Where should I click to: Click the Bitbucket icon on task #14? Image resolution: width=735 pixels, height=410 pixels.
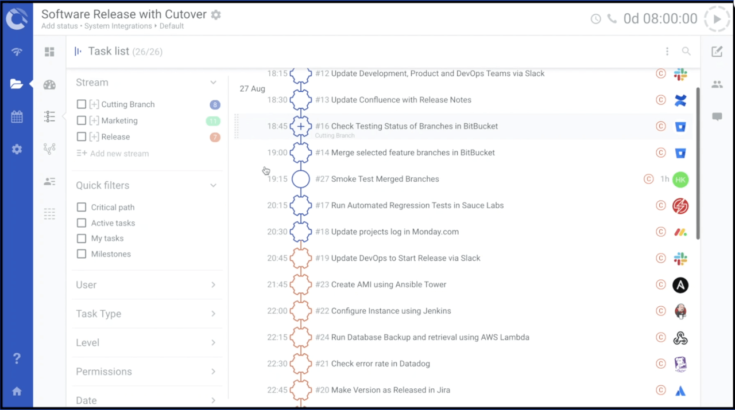pos(680,153)
